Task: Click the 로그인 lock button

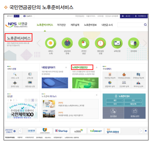Action: pos(126,16)
